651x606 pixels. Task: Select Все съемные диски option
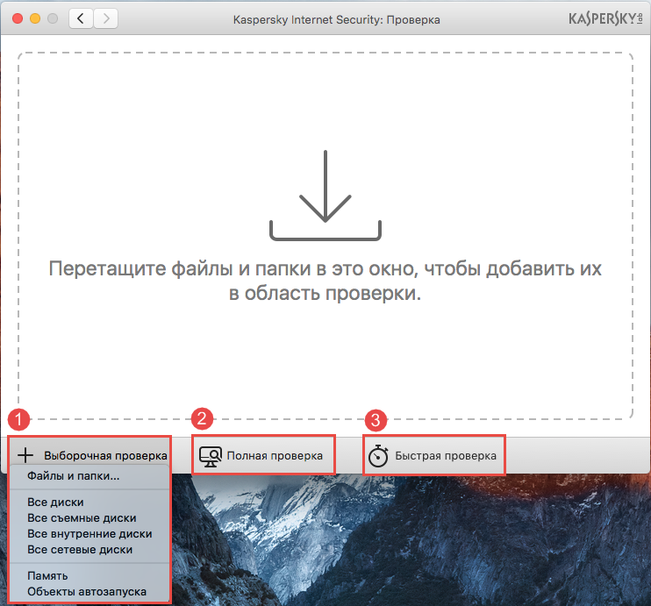click(x=89, y=518)
